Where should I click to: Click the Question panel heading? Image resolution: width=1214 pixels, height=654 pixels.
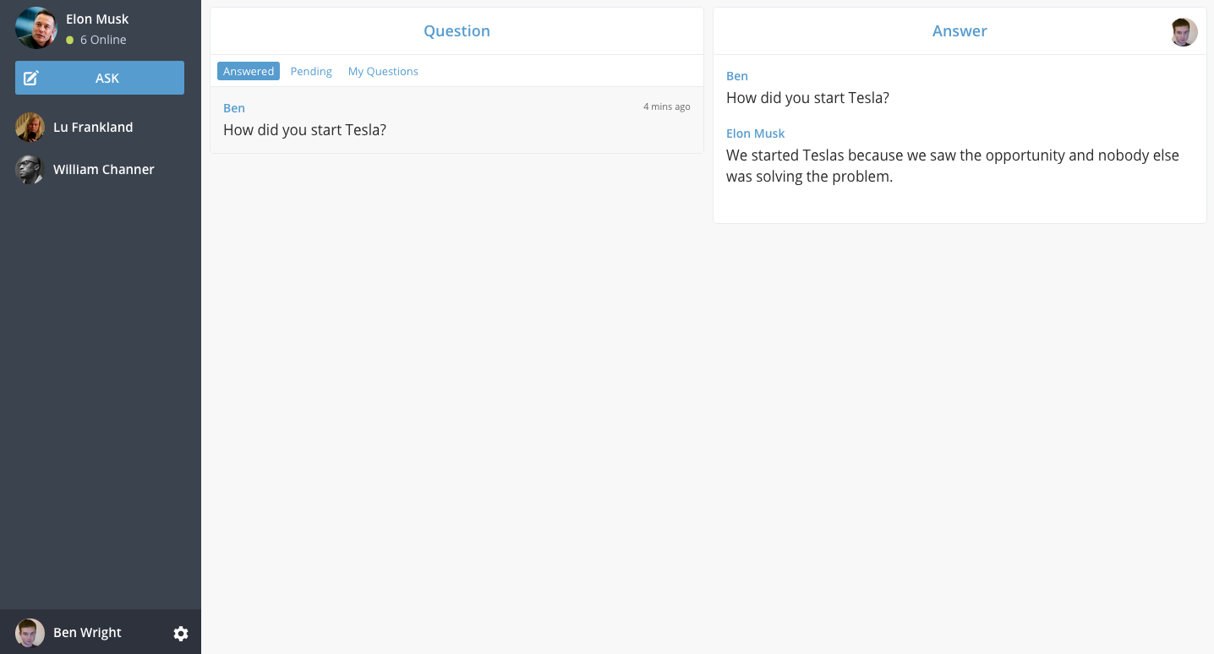pos(457,31)
